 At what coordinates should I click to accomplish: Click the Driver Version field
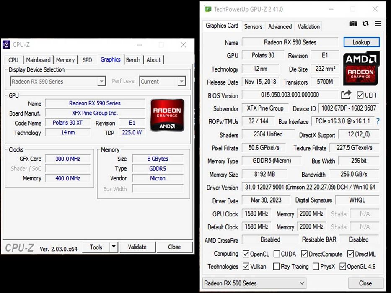pyautogui.click(x=310, y=187)
